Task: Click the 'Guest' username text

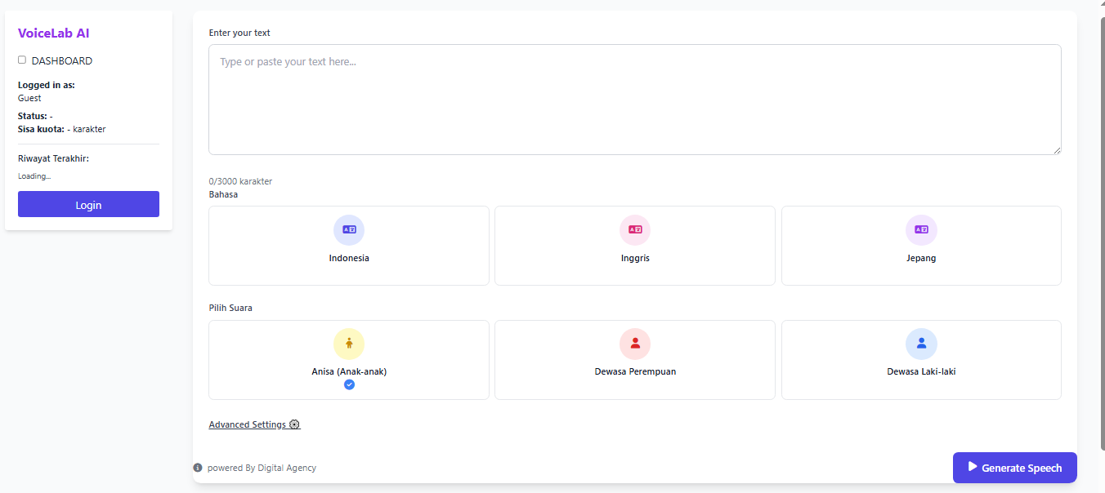Action: (29, 98)
